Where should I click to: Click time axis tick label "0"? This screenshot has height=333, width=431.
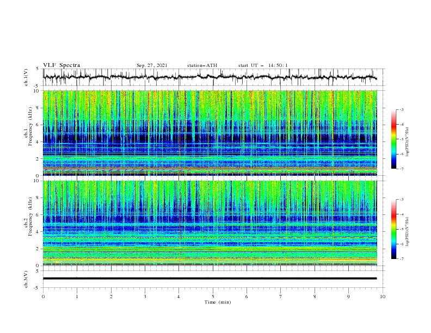click(43, 297)
